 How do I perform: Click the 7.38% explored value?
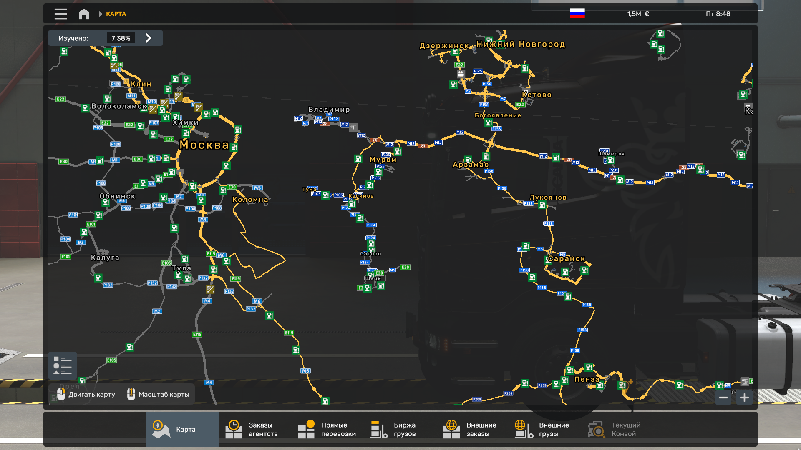[x=121, y=38]
